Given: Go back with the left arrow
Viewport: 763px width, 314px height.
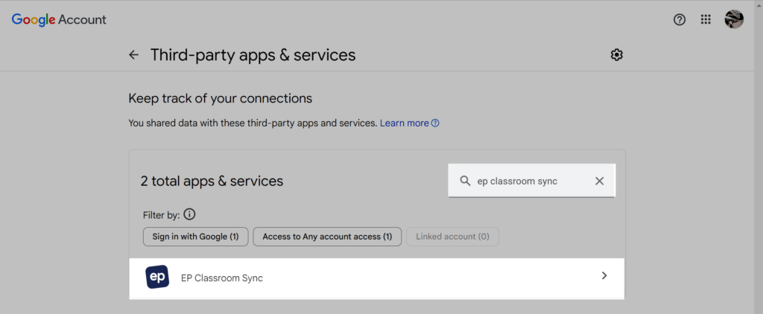Looking at the screenshot, I should [133, 55].
